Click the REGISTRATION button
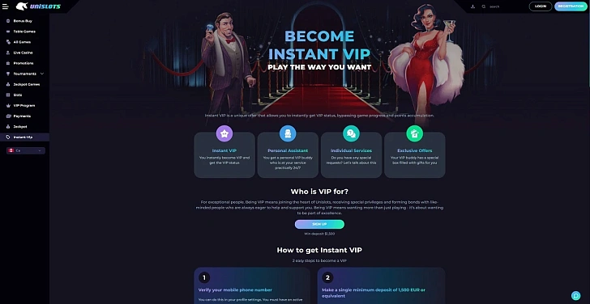 click(571, 6)
